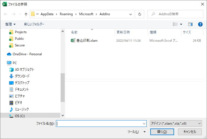Click the Roaming breadcrumb segment
Image resolution: width=207 pixels, height=139 pixels.
click(x=66, y=14)
